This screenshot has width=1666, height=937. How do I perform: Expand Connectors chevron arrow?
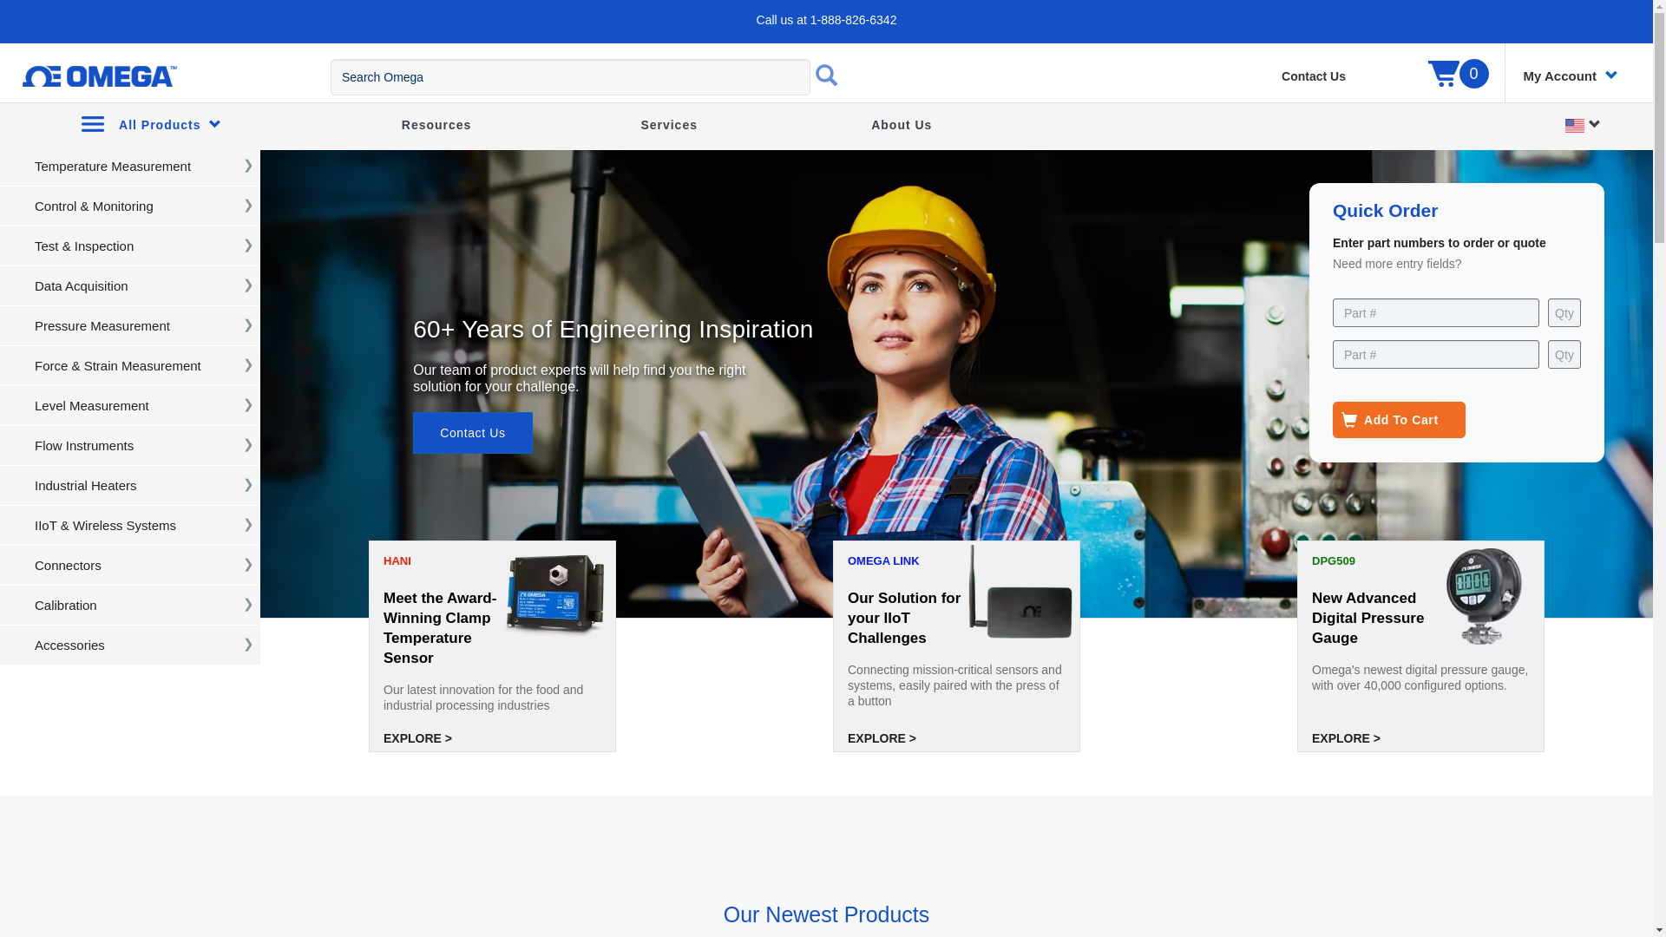(x=248, y=565)
